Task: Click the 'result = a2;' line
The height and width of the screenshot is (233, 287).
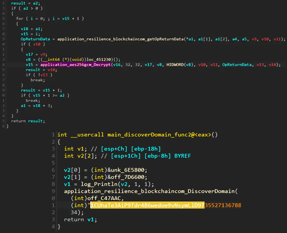Action: click(x=26, y=3)
